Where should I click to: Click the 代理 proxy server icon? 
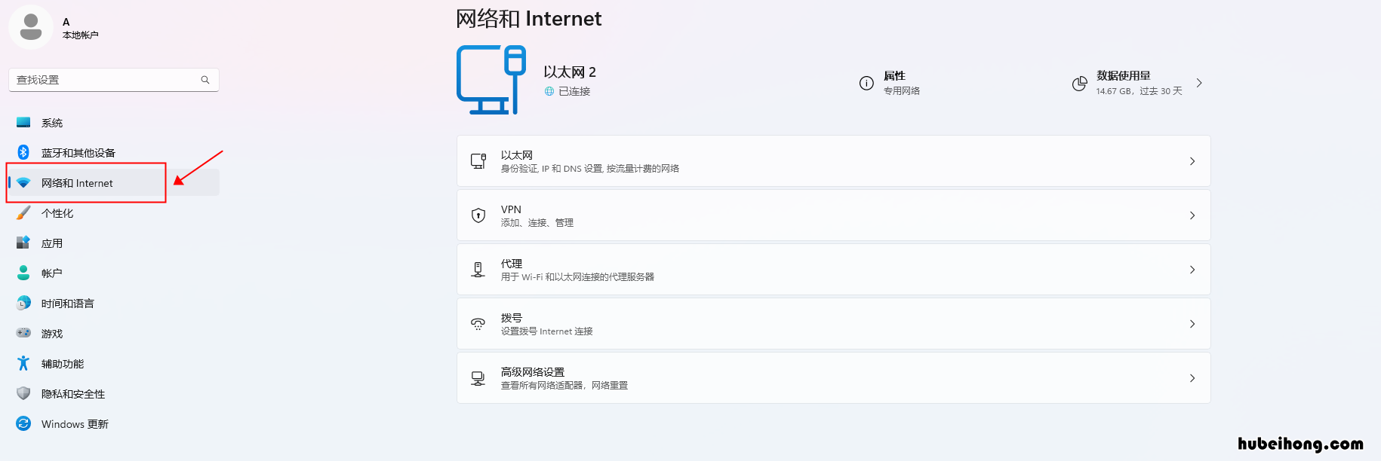pos(478,270)
